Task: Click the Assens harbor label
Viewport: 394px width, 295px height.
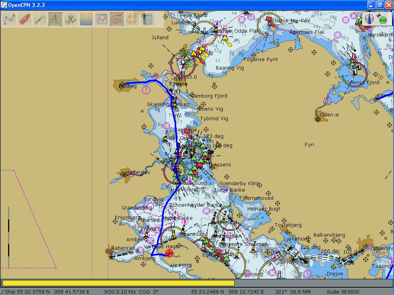Action: coord(222,165)
